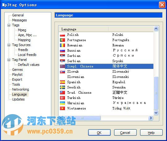
Task: Click the Slovak flag icon
Action: click(62, 71)
